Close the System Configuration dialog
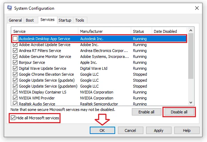The image size is (207, 142). [197, 8]
